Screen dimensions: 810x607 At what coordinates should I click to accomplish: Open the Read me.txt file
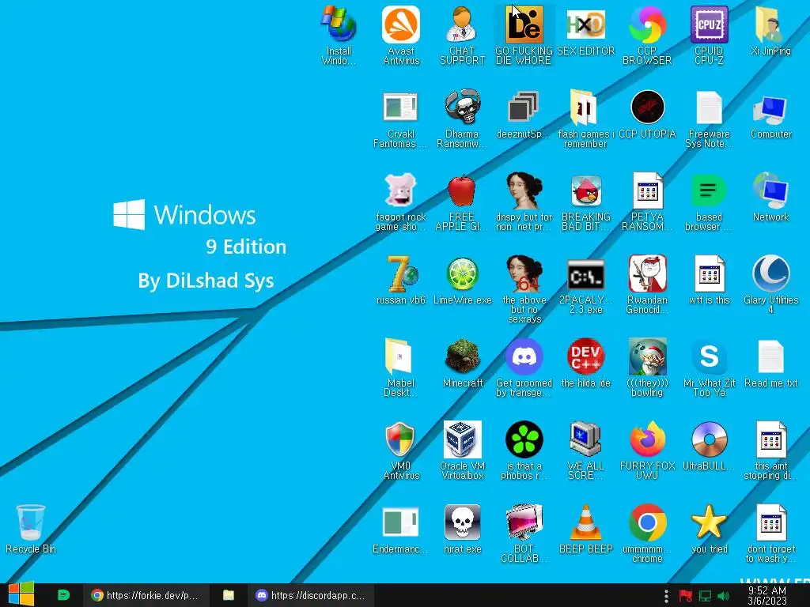pyautogui.click(x=770, y=364)
